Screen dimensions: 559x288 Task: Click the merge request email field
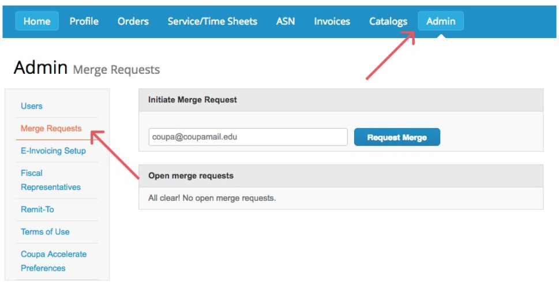(248, 137)
